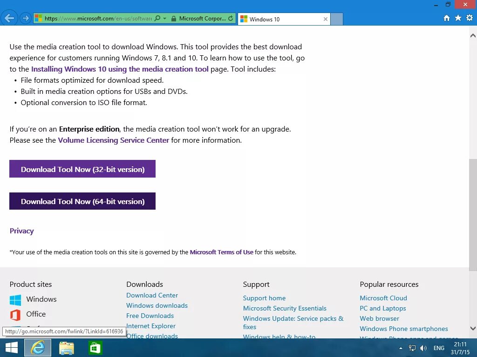Click the volume speaker tray icon
Image resolution: width=477 pixels, height=357 pixels.
coord(423,348)
